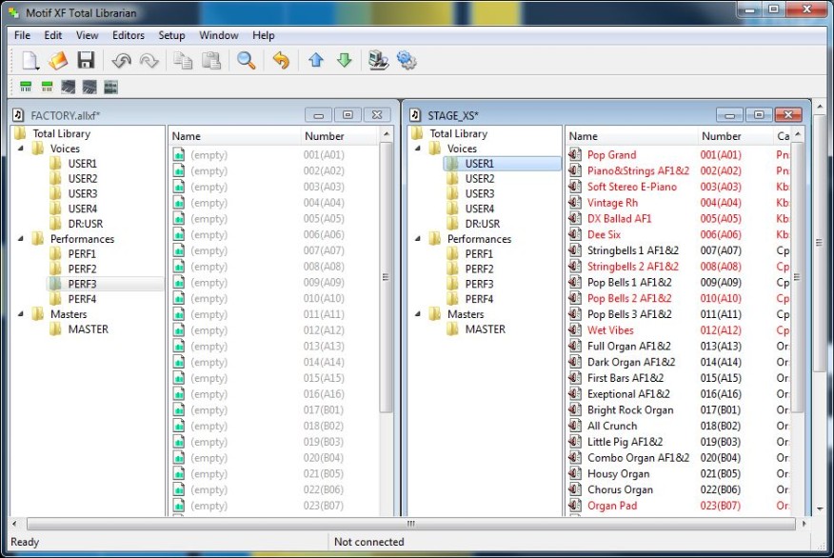
Task: Open the Edit menu
Action: click(52, 35)
